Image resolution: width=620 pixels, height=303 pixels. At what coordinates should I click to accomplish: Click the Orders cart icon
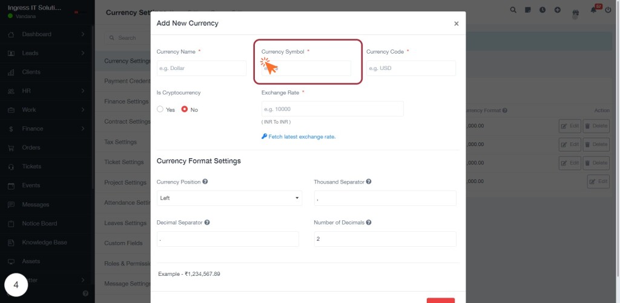click(11, 148)
